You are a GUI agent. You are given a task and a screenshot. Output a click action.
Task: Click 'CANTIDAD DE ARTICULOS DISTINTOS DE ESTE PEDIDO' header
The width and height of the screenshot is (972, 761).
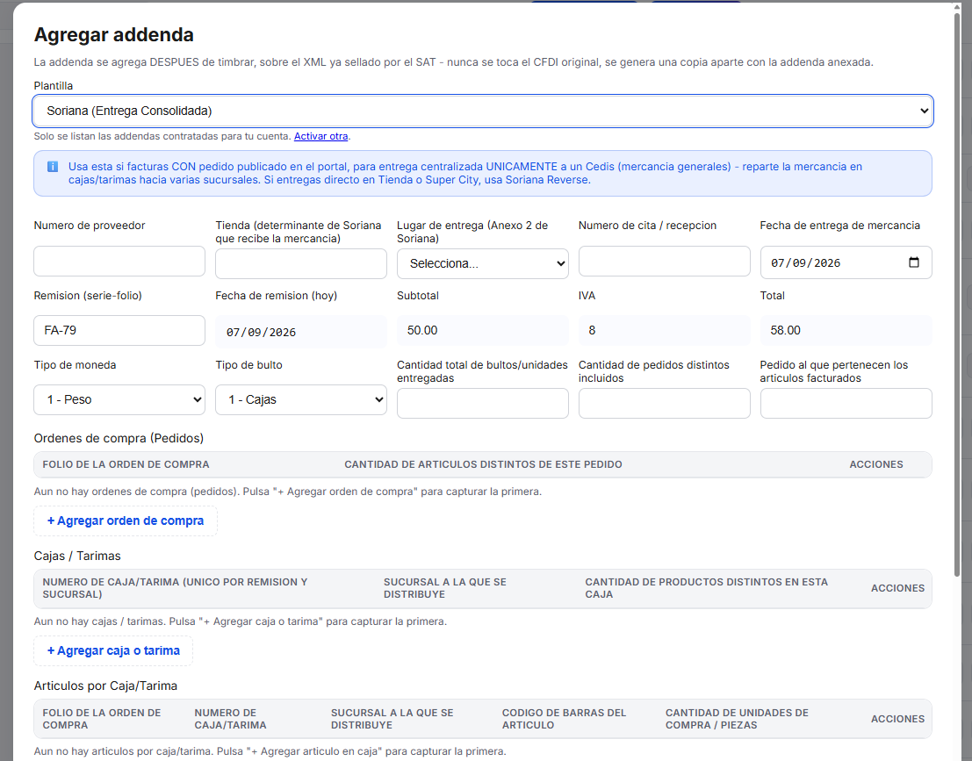(483, 465)
